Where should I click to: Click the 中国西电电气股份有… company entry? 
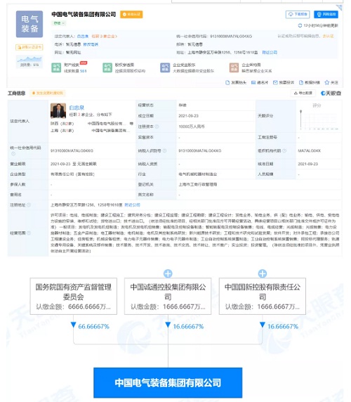tap(107, 124)
